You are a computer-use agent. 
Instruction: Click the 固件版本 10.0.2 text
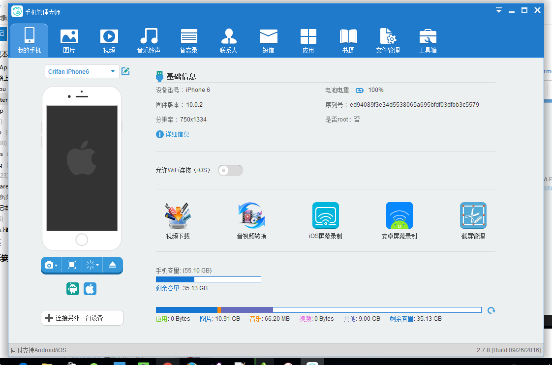[179, 105]
